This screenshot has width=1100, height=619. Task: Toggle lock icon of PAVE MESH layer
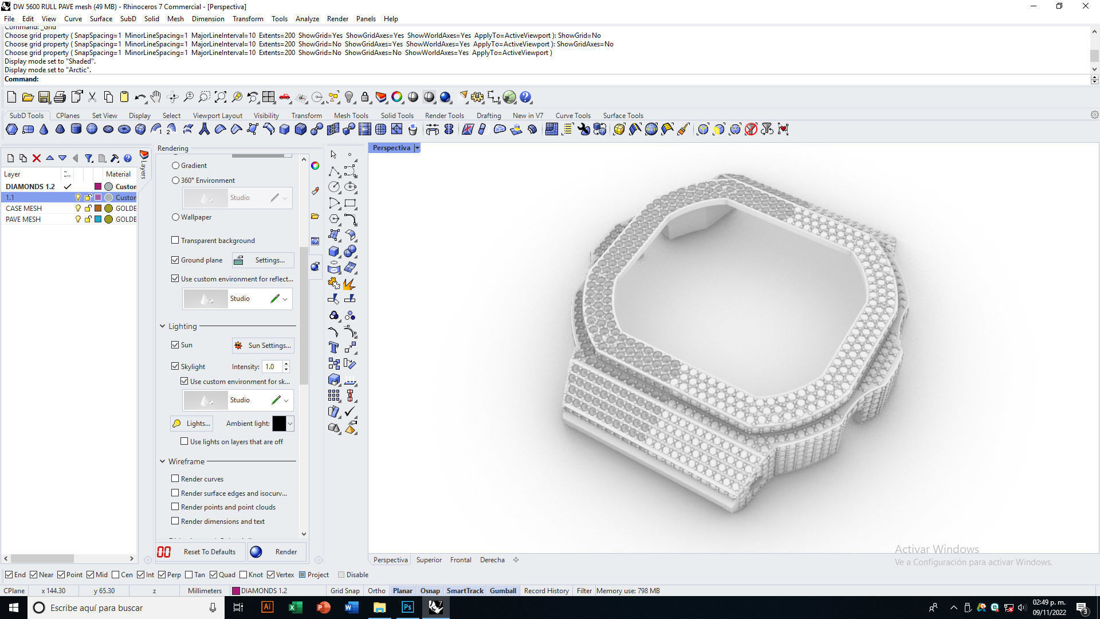(88, 220)
